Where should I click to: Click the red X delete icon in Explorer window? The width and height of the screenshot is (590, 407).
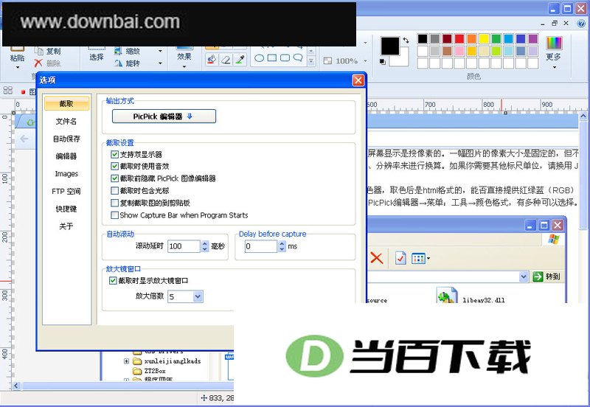coord(376,258)
